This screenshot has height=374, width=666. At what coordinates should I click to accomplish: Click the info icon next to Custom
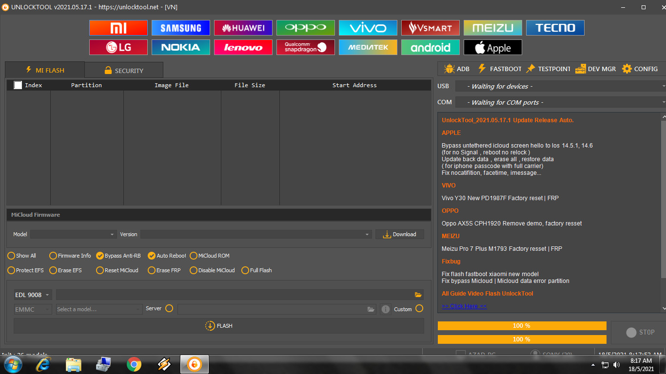386,309
